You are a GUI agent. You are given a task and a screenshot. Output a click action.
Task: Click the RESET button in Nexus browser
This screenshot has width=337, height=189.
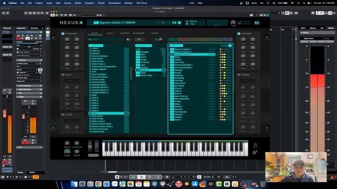139,39
